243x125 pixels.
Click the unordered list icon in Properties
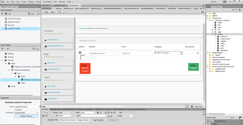pyautogui.click(x=106, y=113)
